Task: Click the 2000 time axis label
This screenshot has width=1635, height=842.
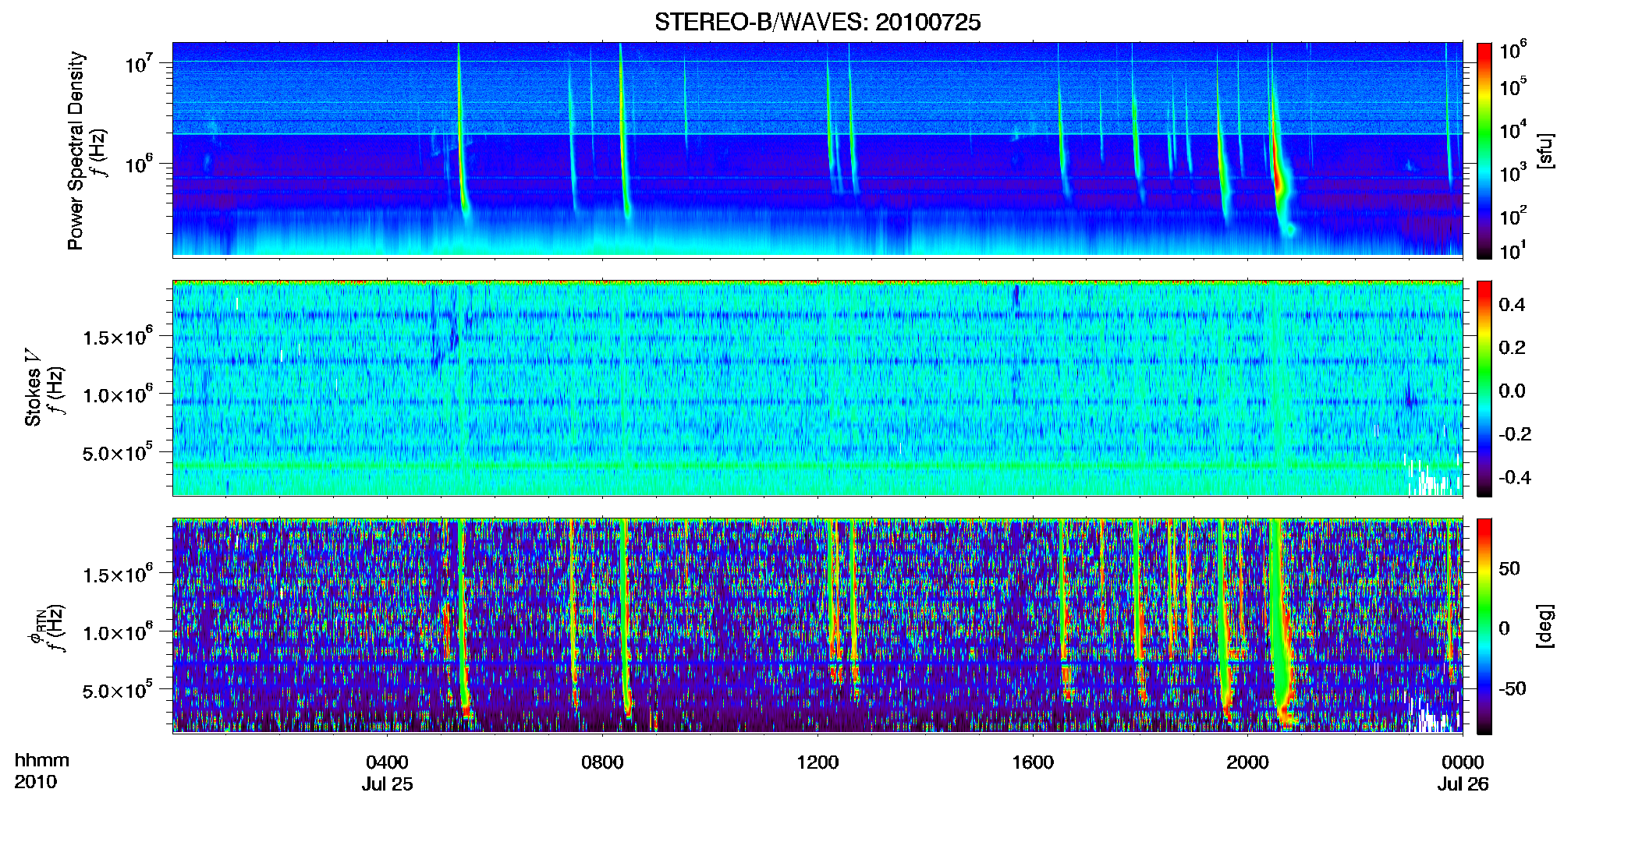Action: tap(1247, 762)
